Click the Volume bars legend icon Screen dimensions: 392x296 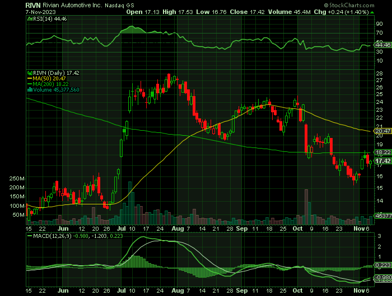point(30,90)
